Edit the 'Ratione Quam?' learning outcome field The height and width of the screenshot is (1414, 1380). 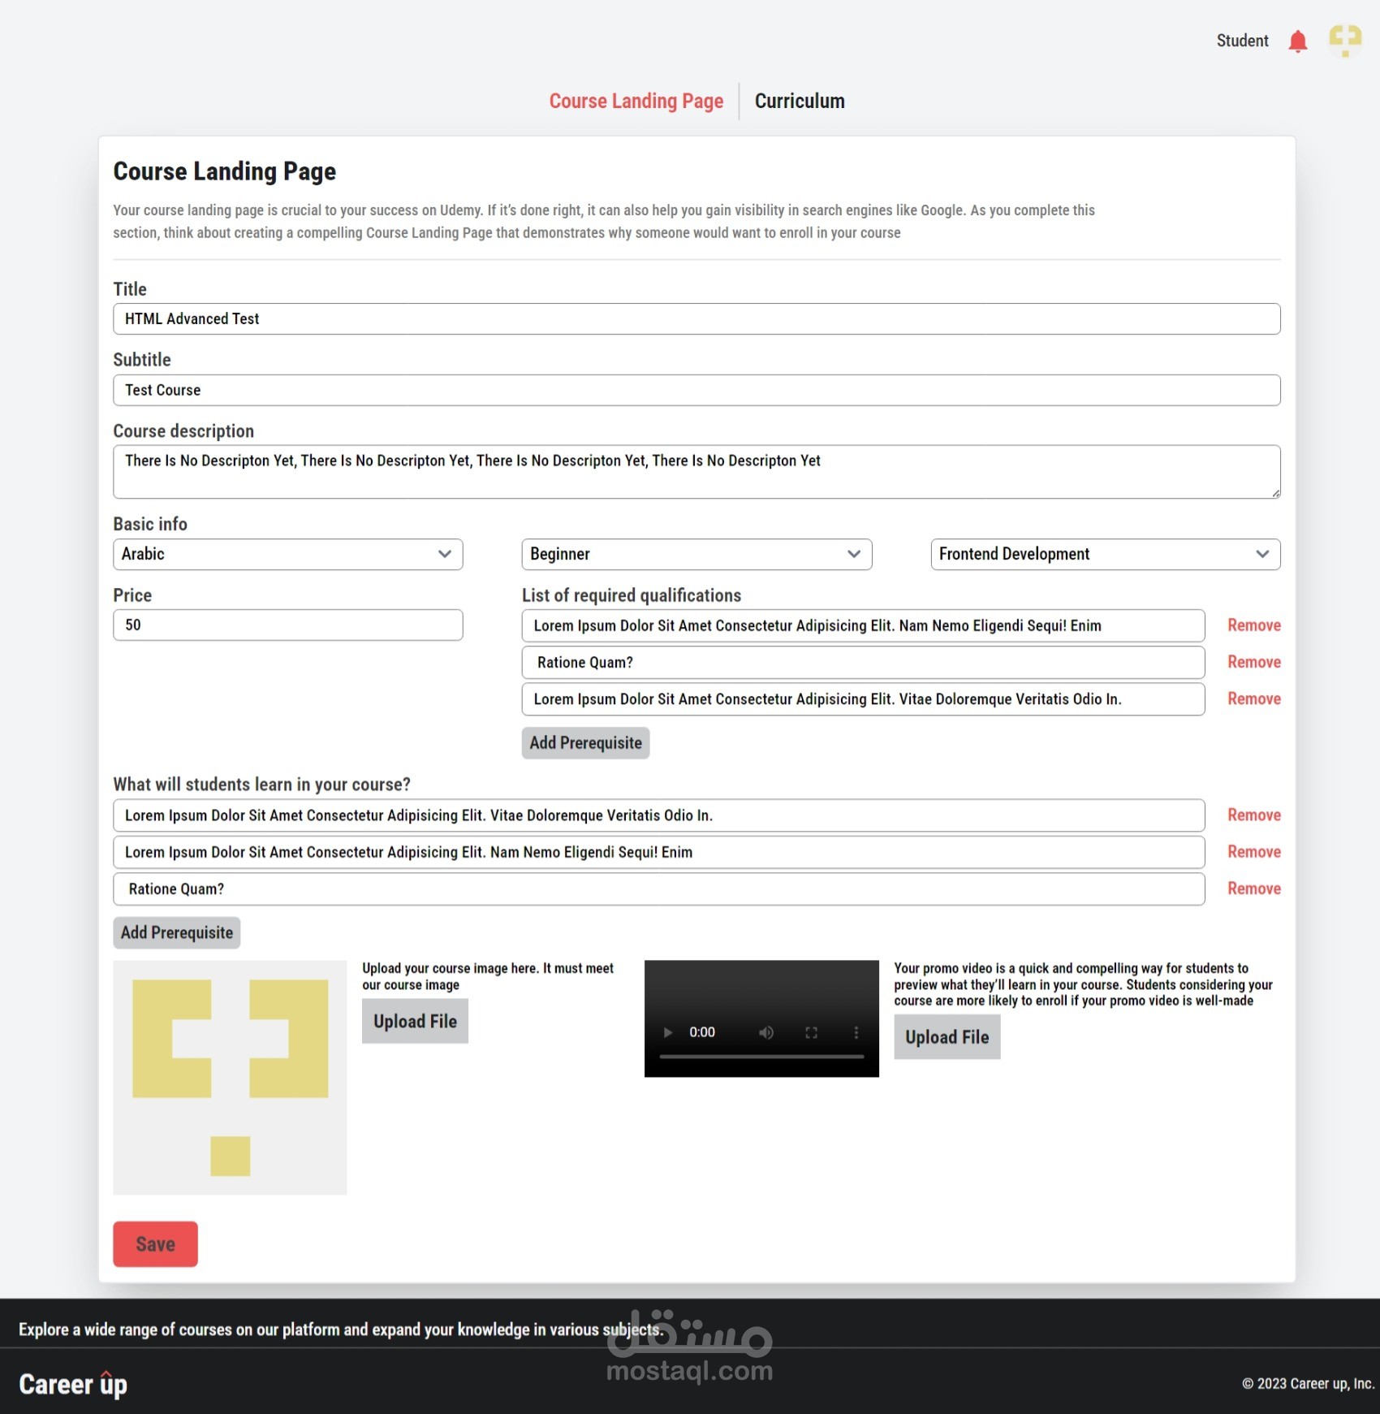(658, 889)
